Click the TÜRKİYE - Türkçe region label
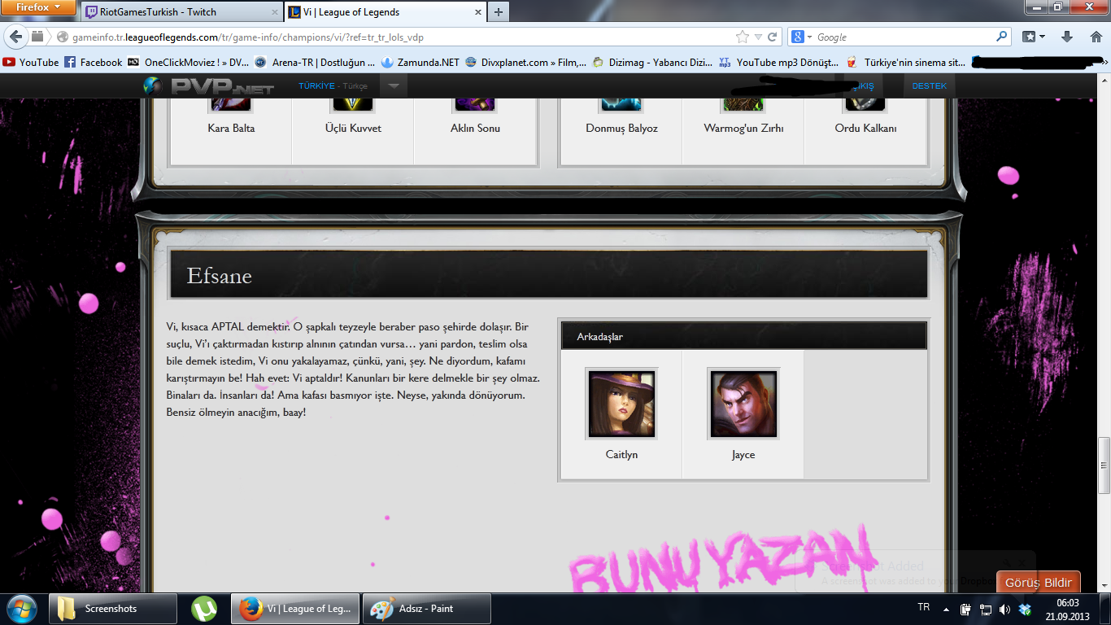The width and height of the screenshot is (1111, 625). (x=333, y=85)
